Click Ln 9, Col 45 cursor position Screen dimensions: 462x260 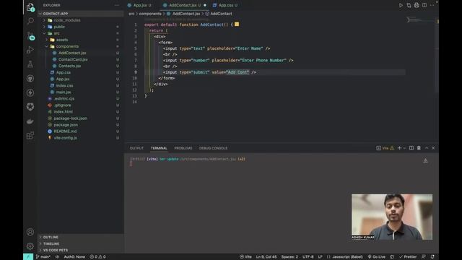point(266,257)
